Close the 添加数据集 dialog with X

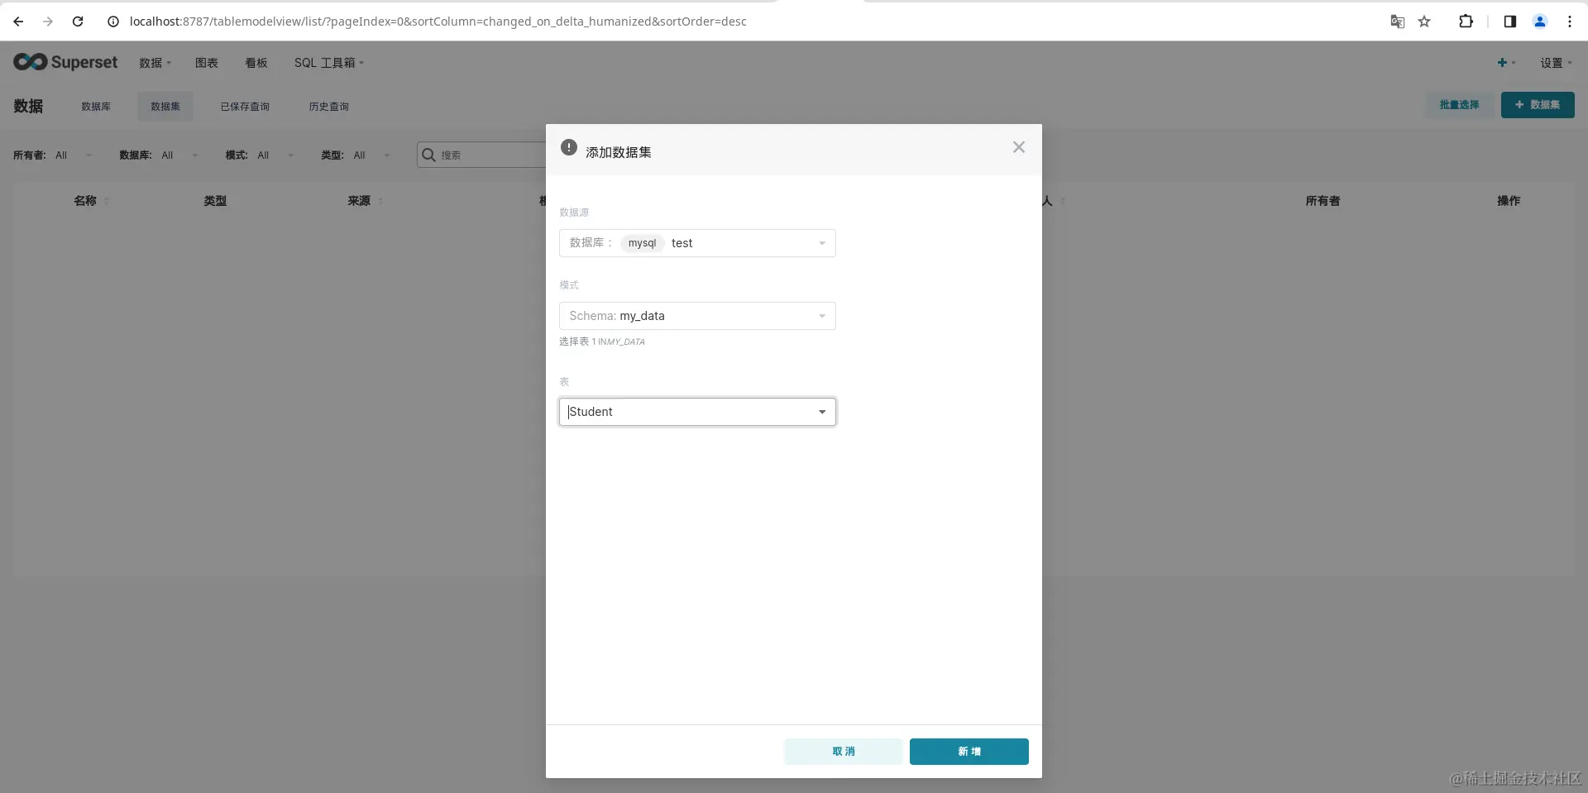1019,147
